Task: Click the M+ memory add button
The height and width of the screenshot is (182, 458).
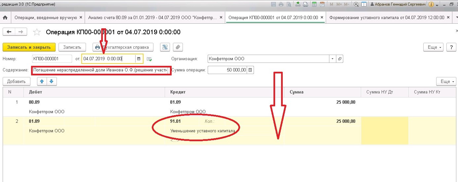Action: (339, 4)
